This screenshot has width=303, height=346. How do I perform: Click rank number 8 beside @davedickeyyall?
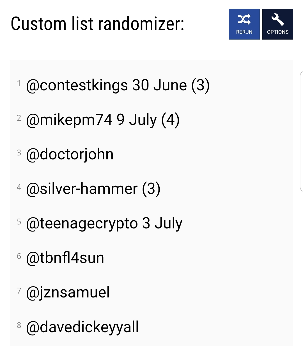point(19,325)
